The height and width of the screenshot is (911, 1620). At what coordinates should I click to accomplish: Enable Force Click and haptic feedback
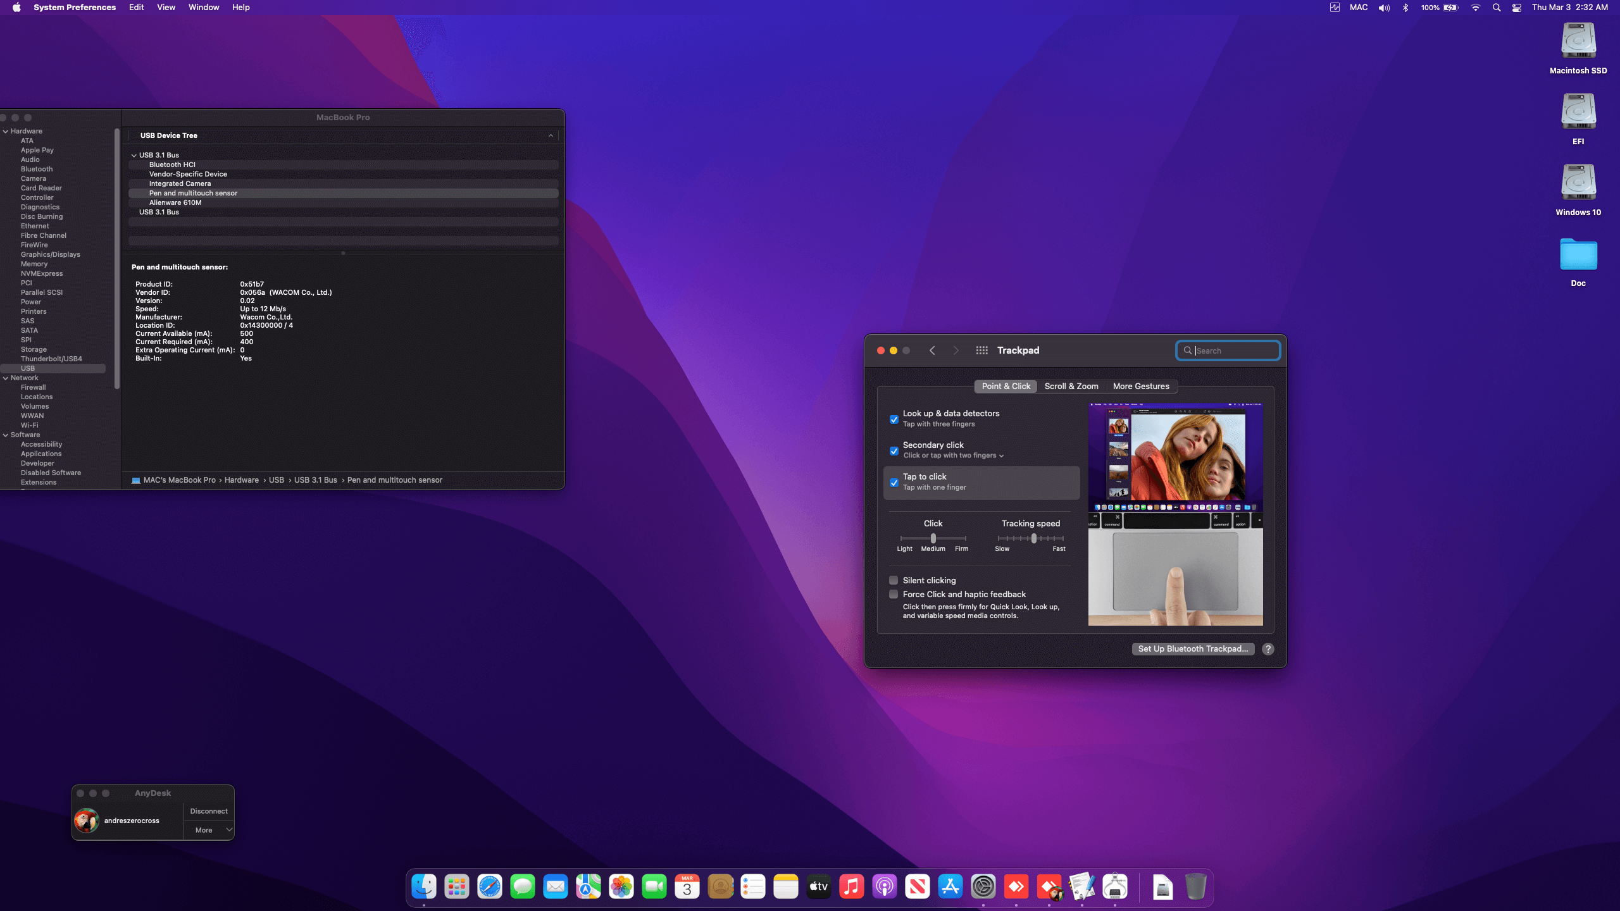894,594
